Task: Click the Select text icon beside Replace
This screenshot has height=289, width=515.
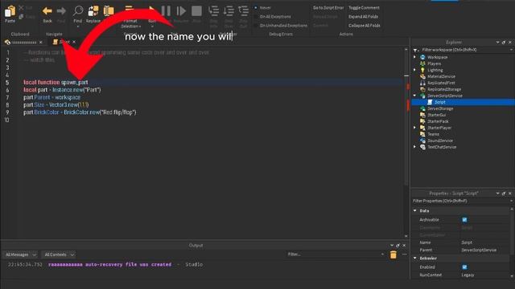Action: click(x=109, y=10)
